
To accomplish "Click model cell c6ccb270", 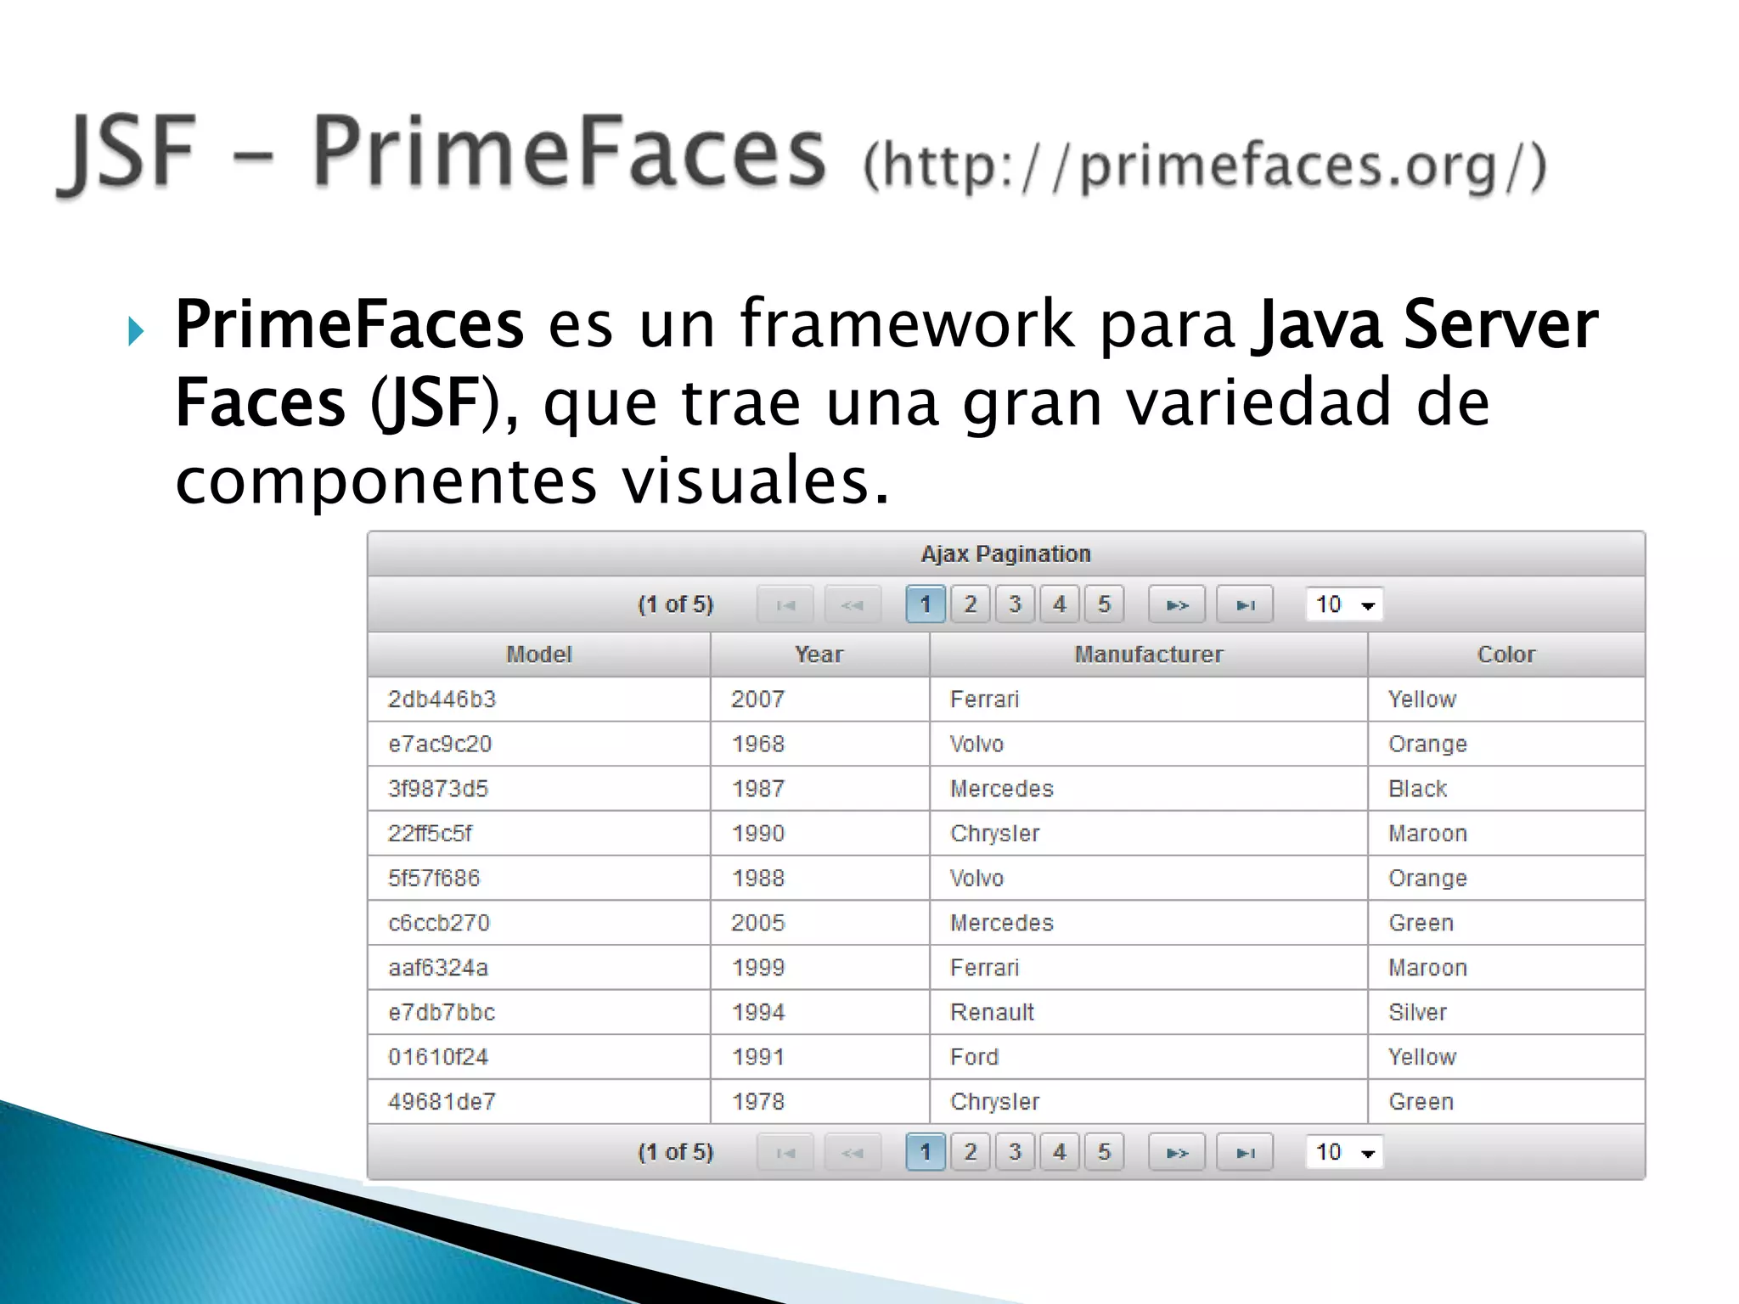I will coord(539,923).
